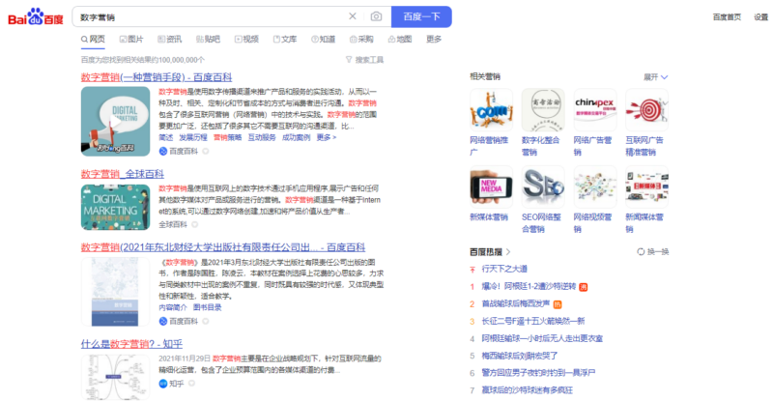Screen dimensions: 773x402
Task: Open the 内容简介 sub-link
Action: 173,307
